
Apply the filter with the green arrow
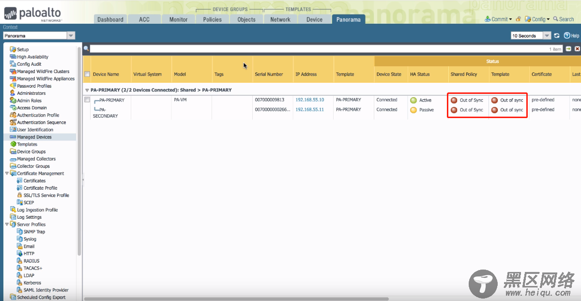click(568, 49)
